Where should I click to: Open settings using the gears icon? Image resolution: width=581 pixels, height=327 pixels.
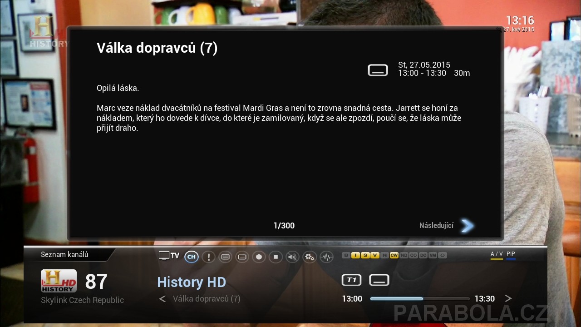pyautogui.click(x=310, y=257)
